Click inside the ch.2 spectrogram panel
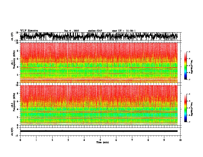Viewport: 203px width, 157px height. click(x=99, y=105)
